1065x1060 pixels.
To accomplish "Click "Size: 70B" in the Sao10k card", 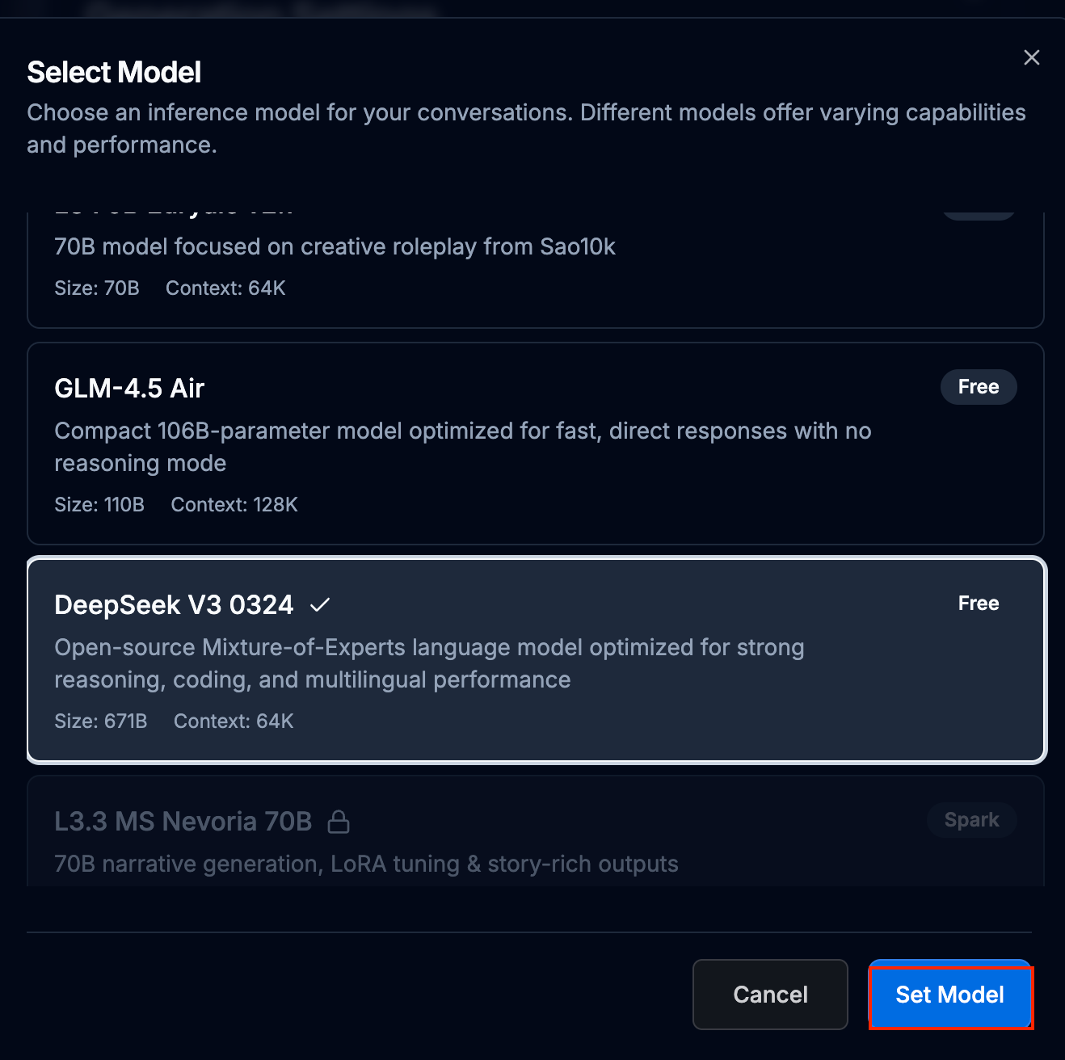I will pos(97,288).
